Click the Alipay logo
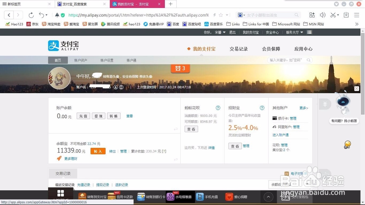This screenshot has height=205, width=365. [63, 46]
